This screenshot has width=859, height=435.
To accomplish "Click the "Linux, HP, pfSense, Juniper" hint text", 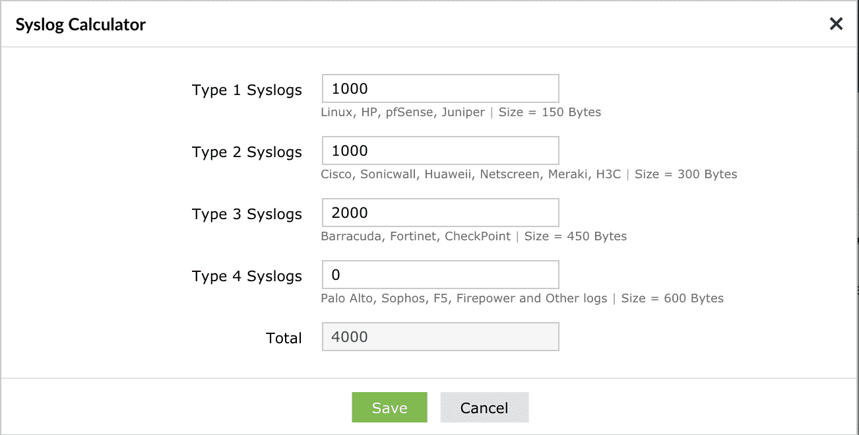I will [x=402, y=112].
